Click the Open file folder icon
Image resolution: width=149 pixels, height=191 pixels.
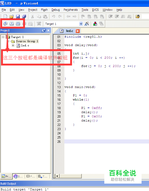(12, 16)
